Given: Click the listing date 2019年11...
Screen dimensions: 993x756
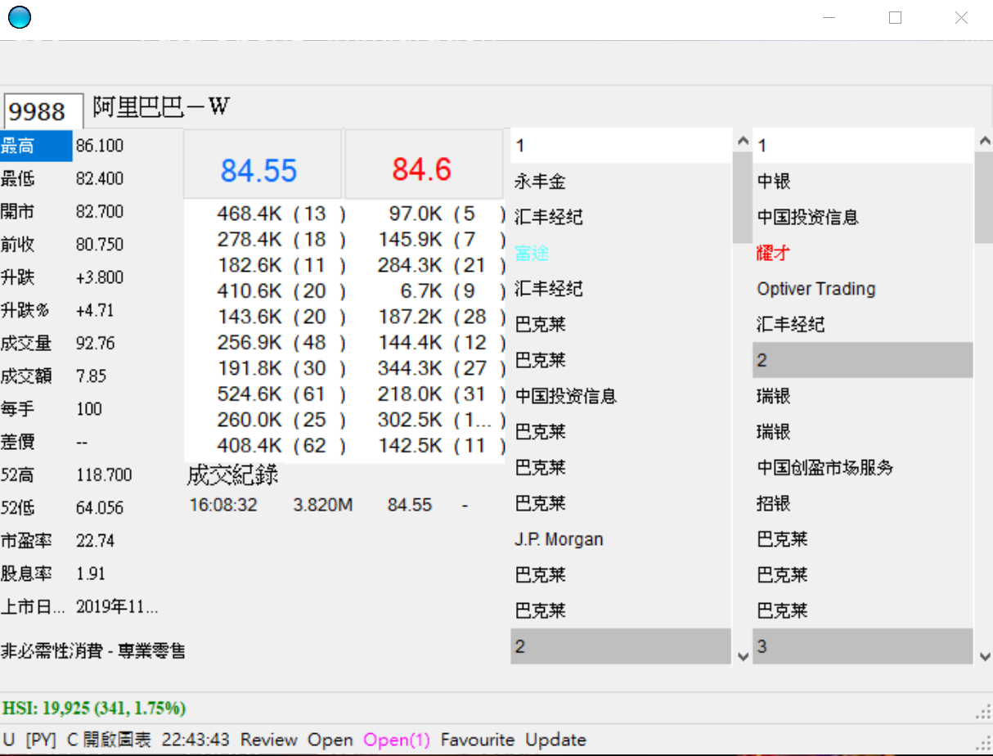Looking at the screenshot, I should pyautogui.click(x=117, y=607).
